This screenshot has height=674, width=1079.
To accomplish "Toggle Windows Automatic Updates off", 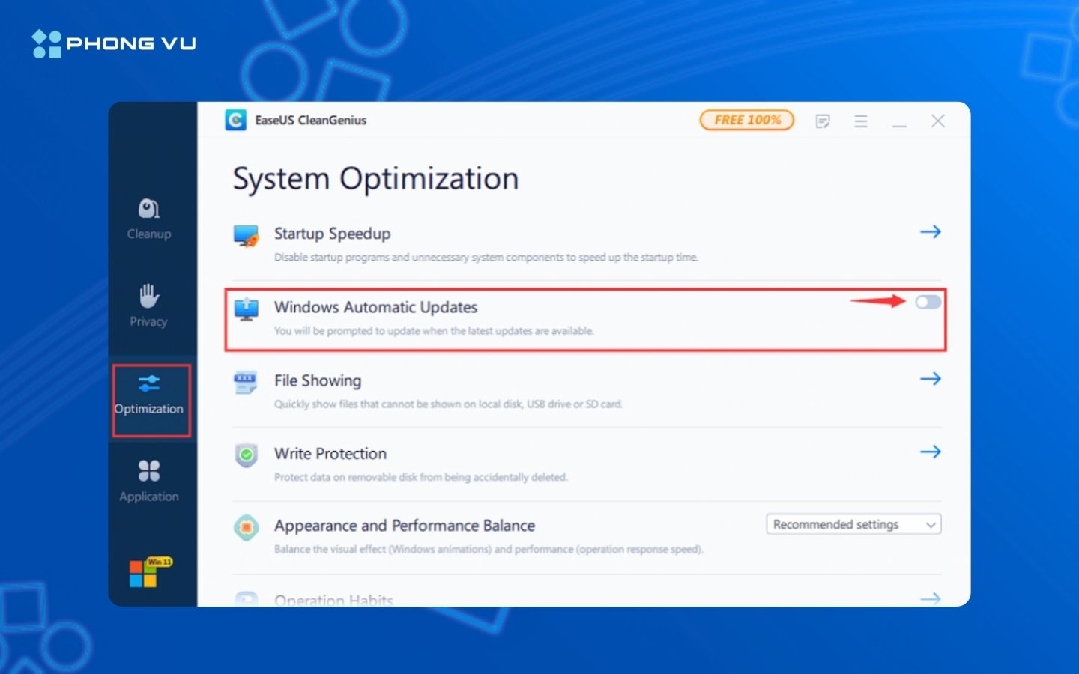I will [x=927, y=302].
